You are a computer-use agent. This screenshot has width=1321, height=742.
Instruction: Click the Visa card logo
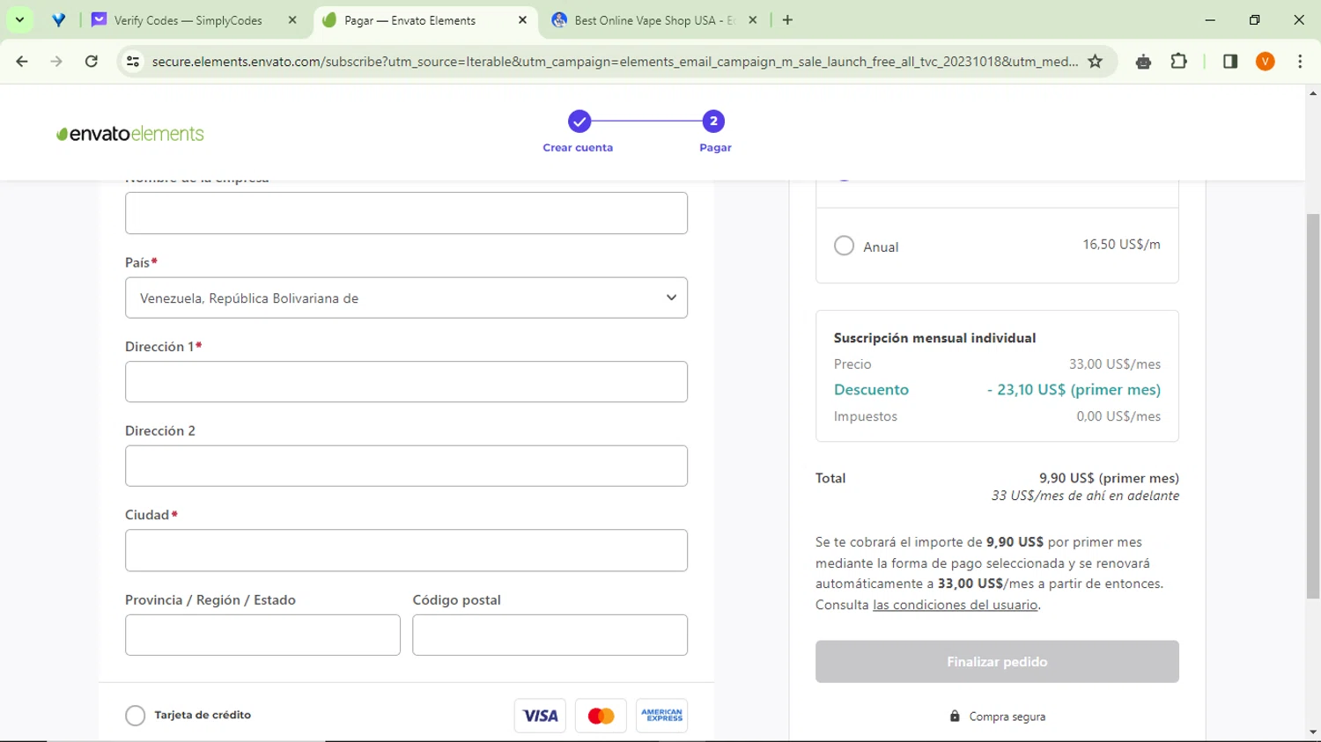540,716
